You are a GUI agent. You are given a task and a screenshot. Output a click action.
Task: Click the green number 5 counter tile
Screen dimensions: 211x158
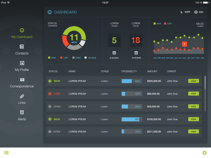click(x=114, y=40)
